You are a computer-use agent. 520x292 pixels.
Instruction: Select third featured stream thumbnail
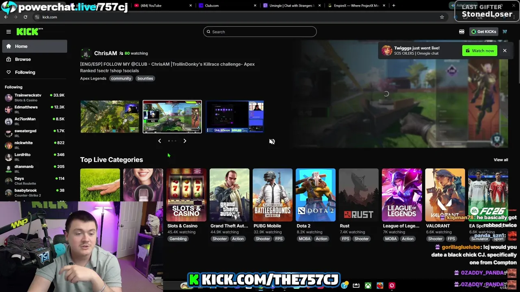coord(235,117)
